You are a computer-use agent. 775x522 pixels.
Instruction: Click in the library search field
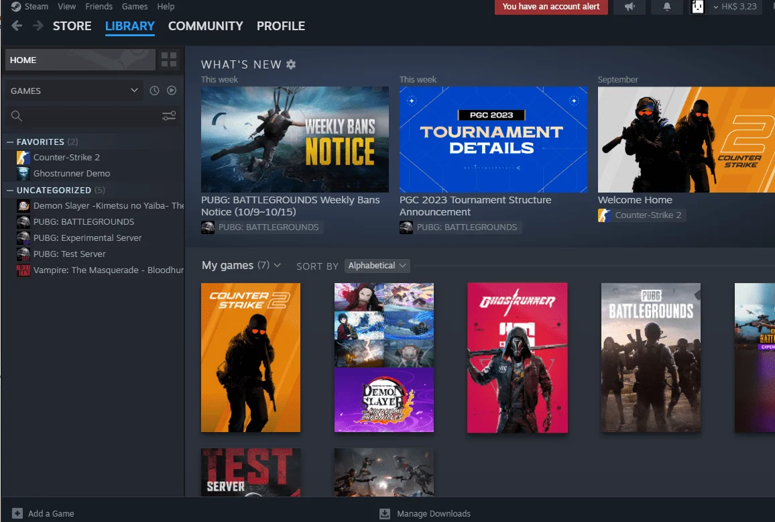coord(93,116)
